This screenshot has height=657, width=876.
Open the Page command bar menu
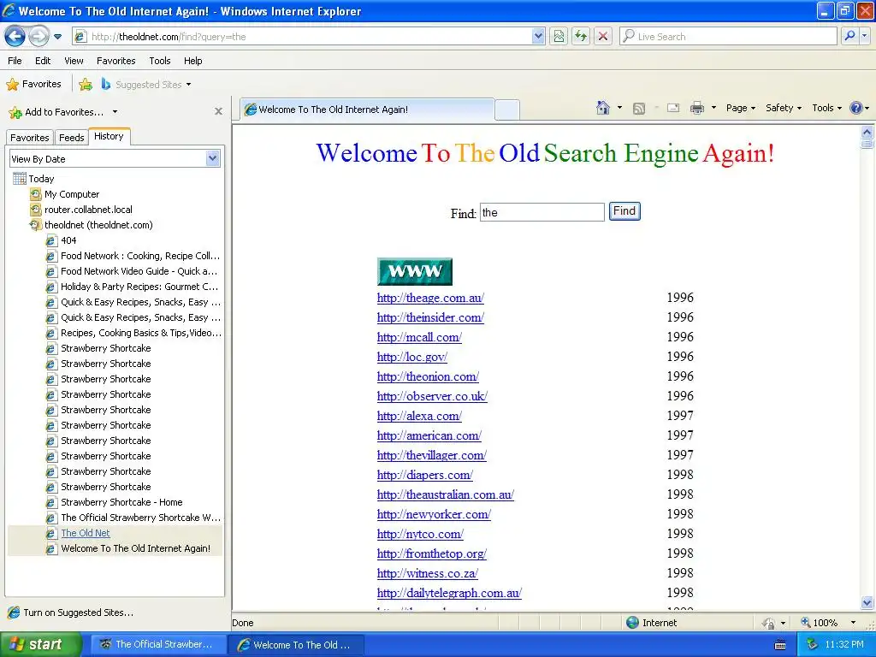pyautogui.click(x=740, y=109)
